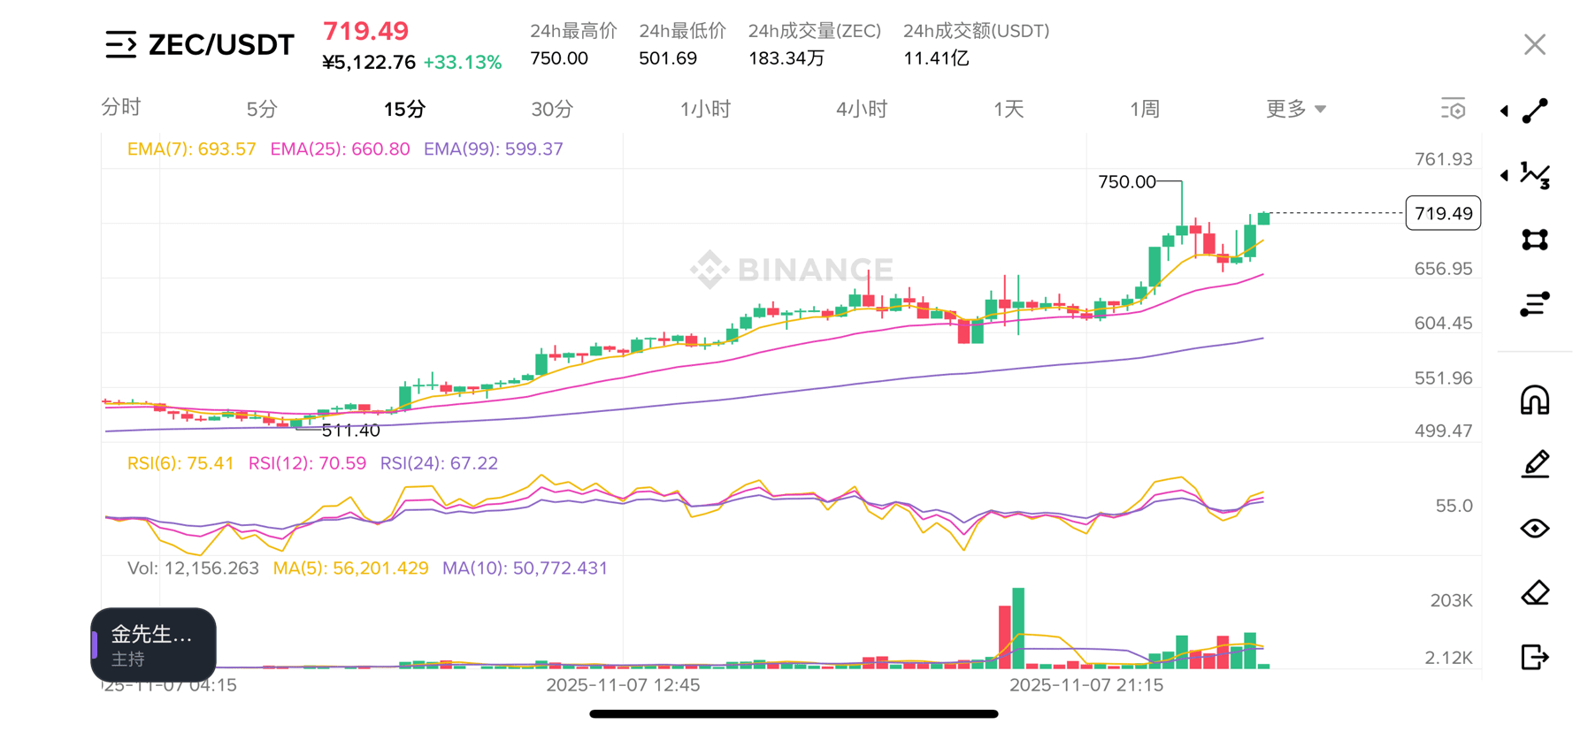Viewport: 1588px width, 732px height.
Task: Switch to the 1小时 timeframe tab
Action: click(x=705, y=109)
